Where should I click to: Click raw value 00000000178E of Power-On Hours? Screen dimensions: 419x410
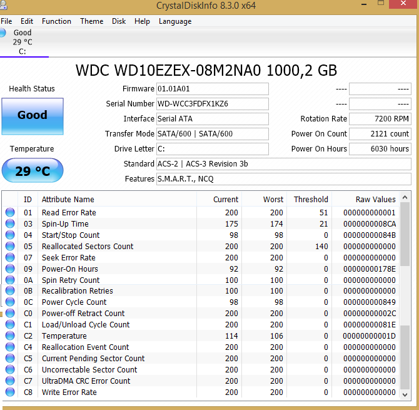[x=370, y=269]
